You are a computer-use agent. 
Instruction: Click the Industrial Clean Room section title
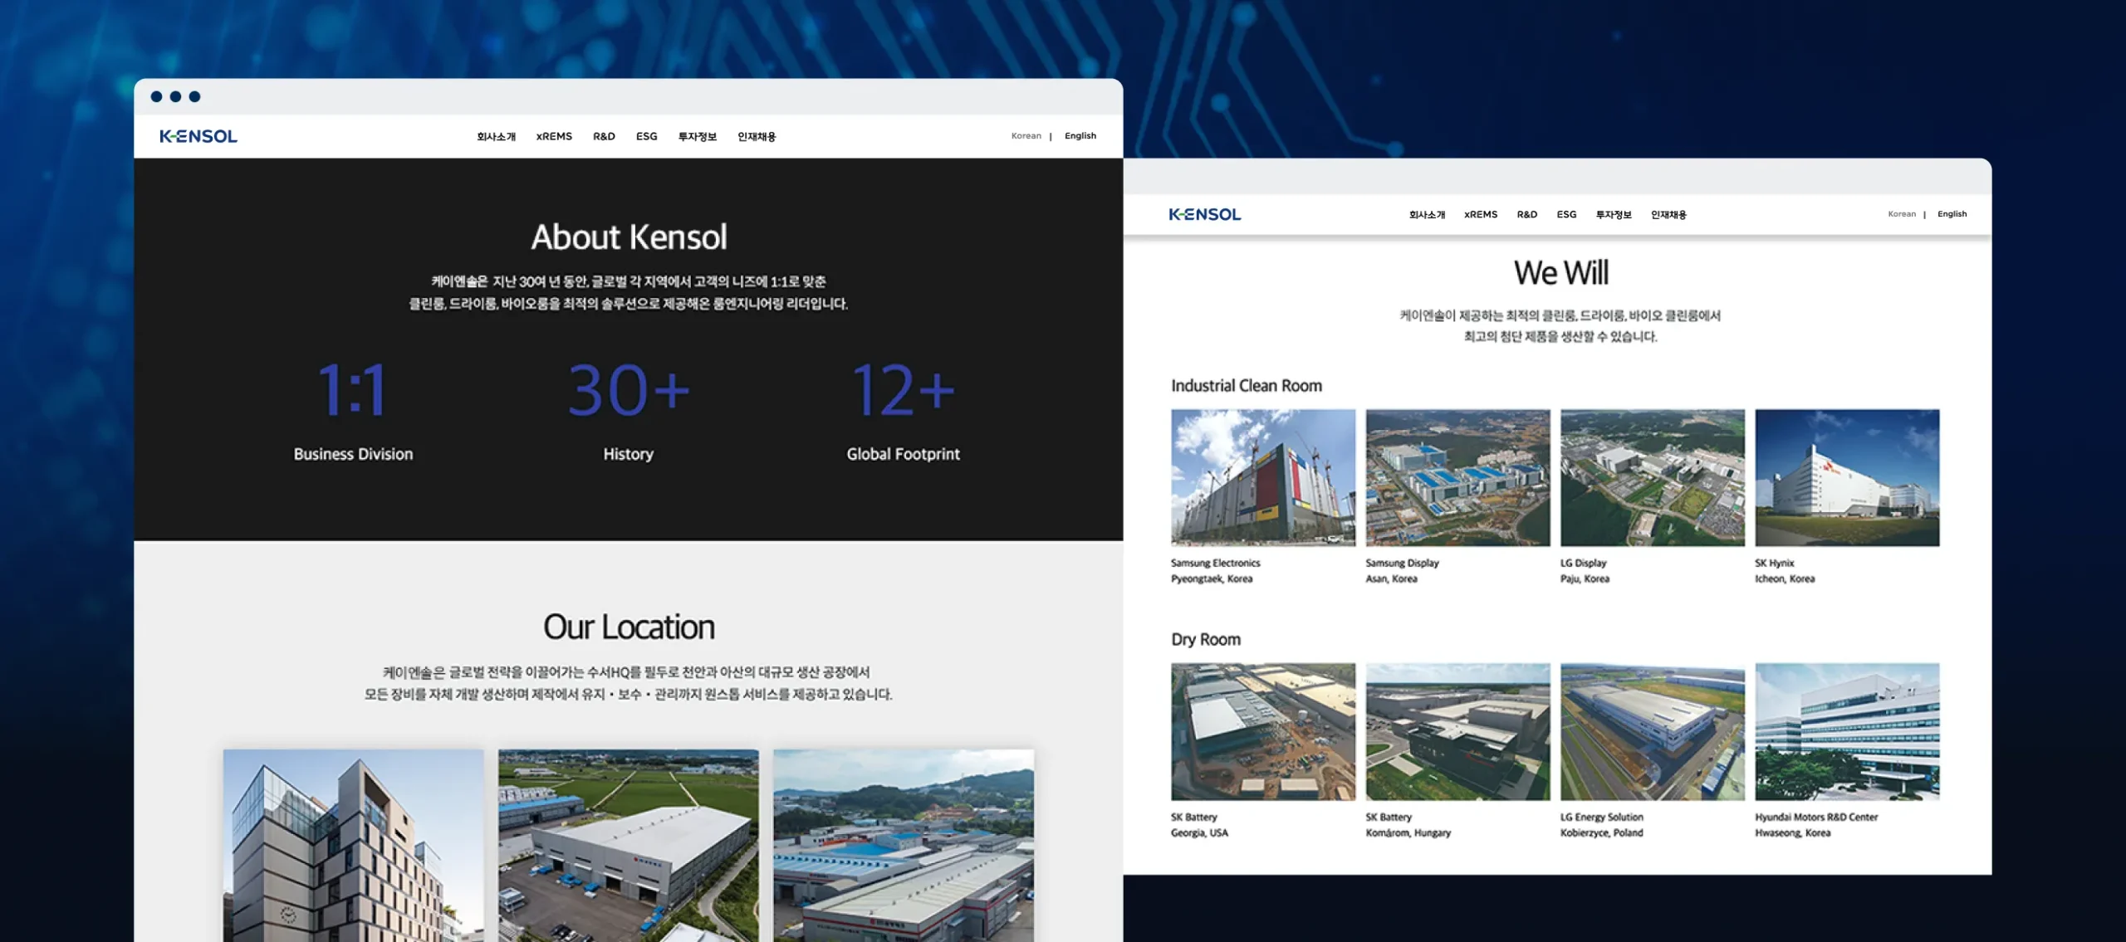pos(1246,386)
